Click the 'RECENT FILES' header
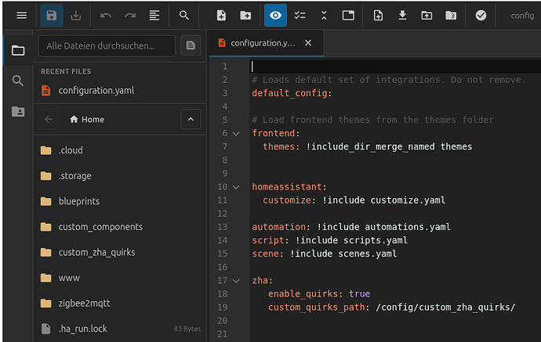This screenshot has height=342, width=541. (66, 72)
